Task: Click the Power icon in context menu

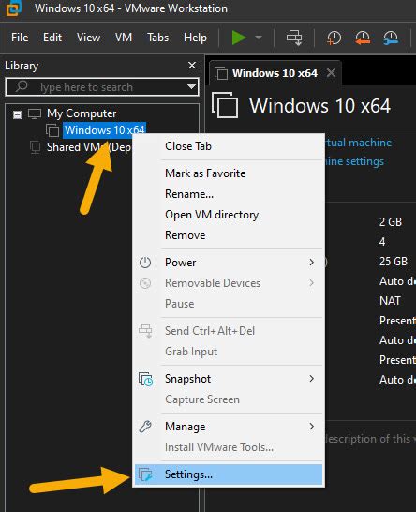Action: [145, 263]
